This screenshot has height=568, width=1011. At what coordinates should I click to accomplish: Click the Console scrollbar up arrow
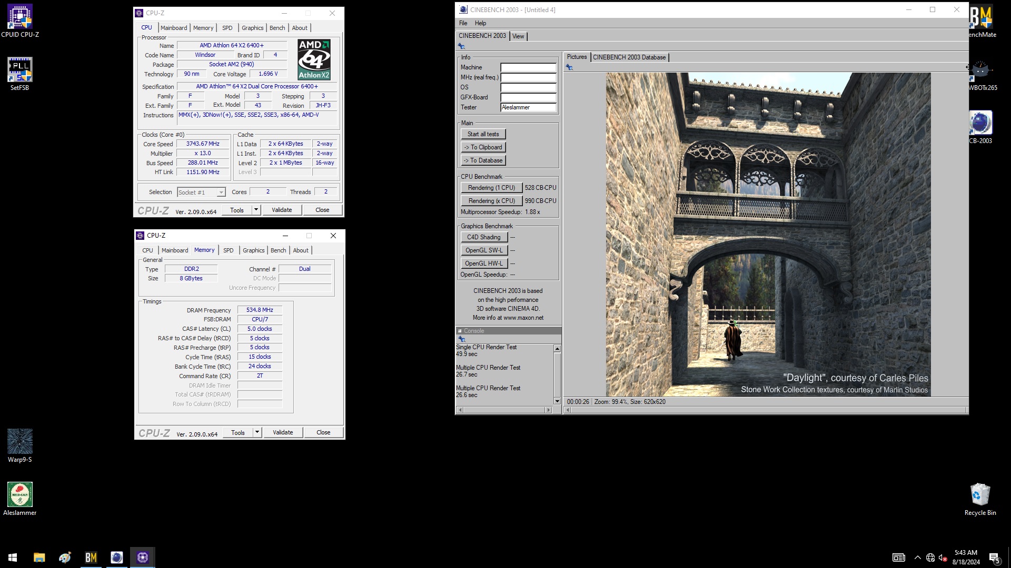pos(557,349)
